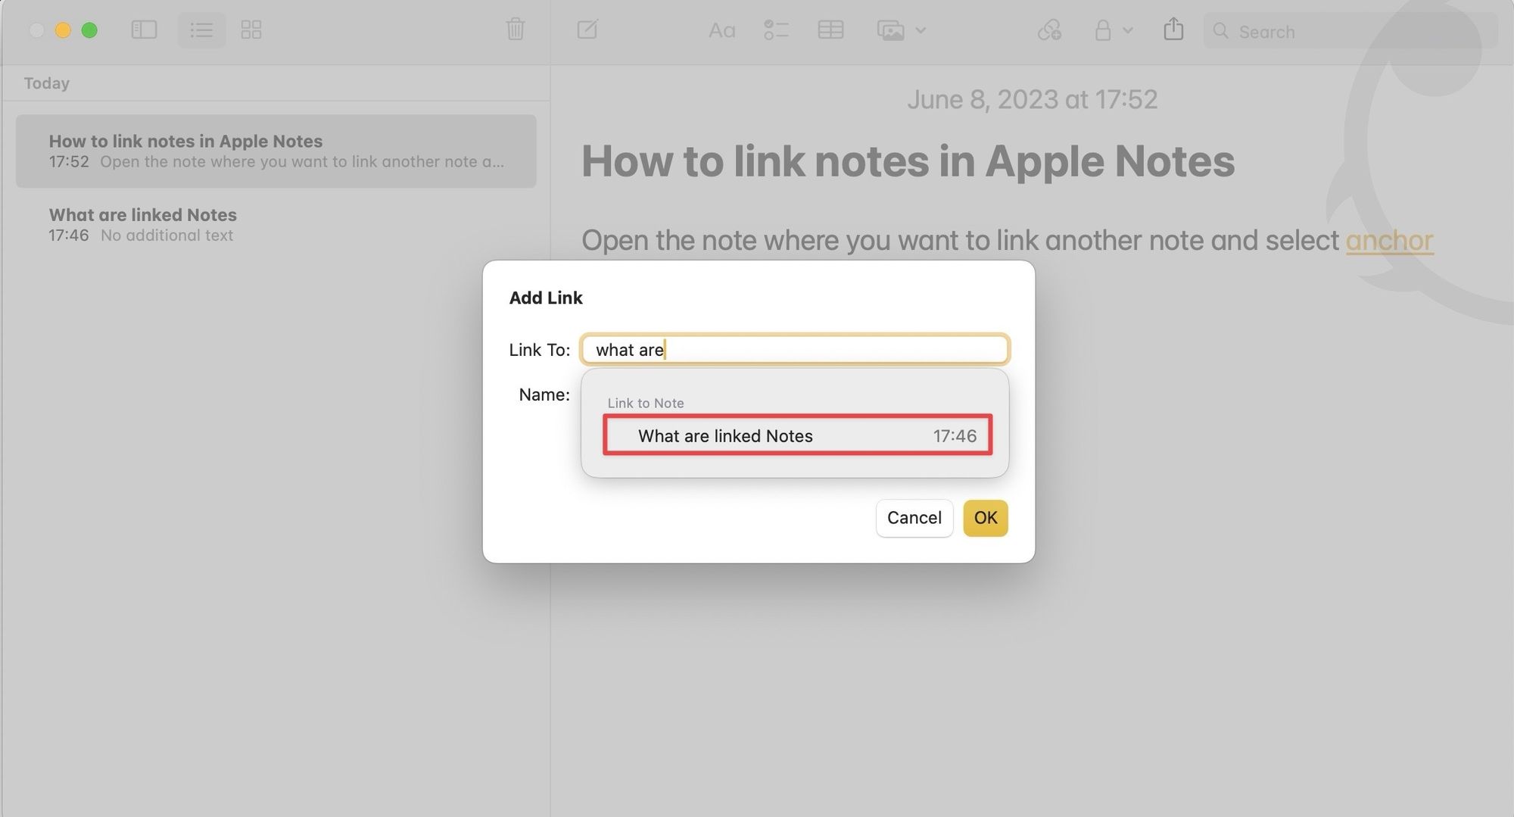Screen dimensions: 1514x817
Task: Open text formatting options
Action: pyautogui.click(x=721, y=30)
